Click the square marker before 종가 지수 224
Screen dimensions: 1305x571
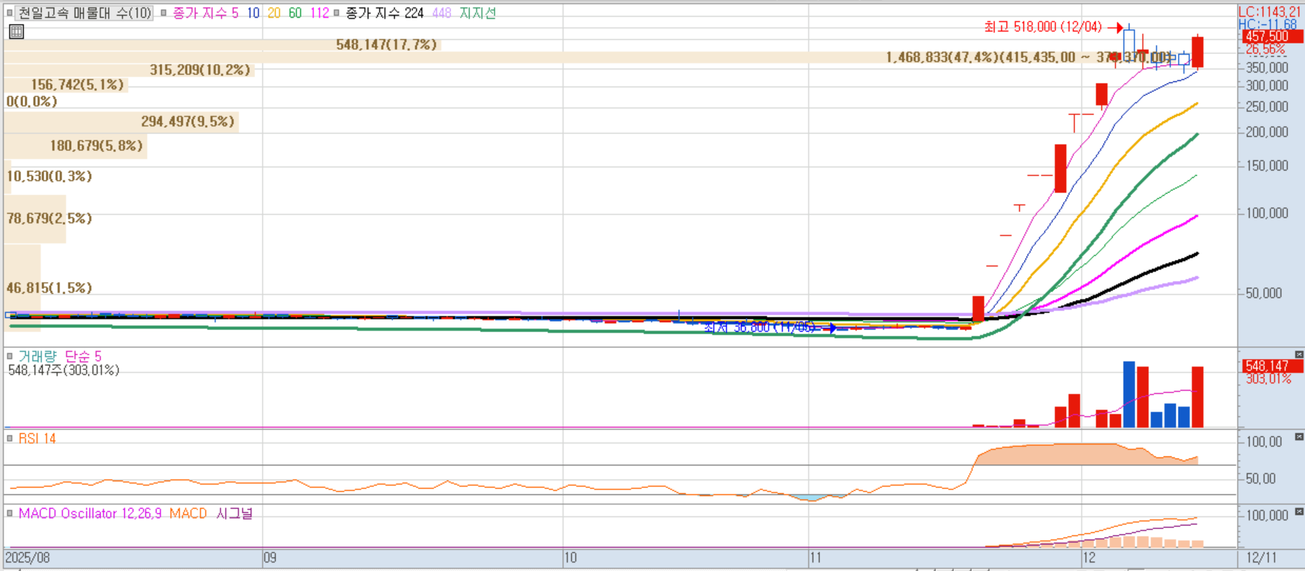coord(337,13)
